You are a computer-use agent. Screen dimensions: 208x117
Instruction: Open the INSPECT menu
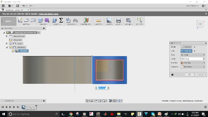99,24
